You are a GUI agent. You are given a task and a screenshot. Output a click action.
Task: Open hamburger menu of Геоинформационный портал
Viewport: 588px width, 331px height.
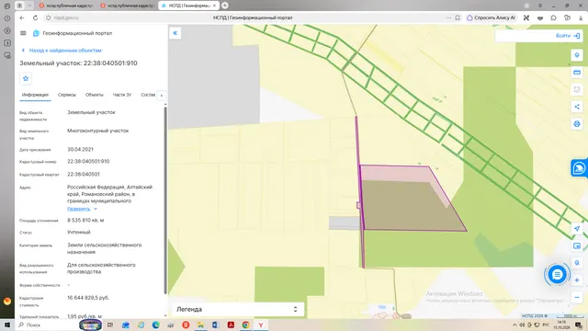tap(23, 33)
